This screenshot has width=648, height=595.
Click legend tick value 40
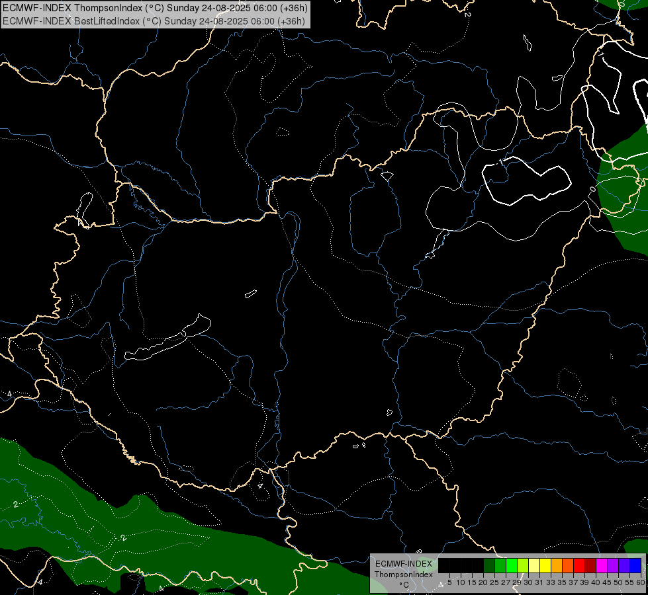[x=596, y=582]
